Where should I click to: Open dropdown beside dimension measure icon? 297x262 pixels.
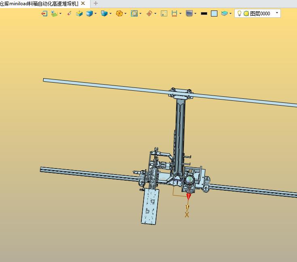pyautogui.click(x=180, y=14)
